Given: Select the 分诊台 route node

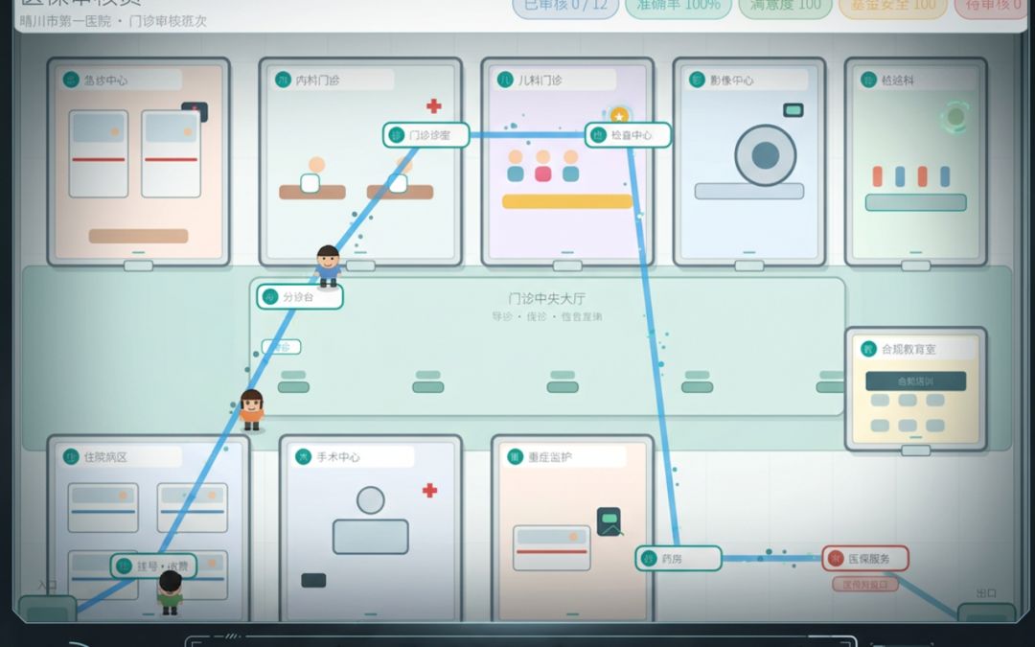Looking at the screenshot, I should pos(300,297).
